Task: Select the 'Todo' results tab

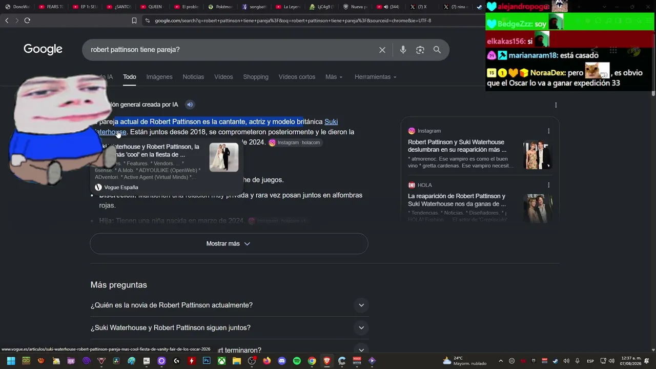Action: (x=130, y=77)
